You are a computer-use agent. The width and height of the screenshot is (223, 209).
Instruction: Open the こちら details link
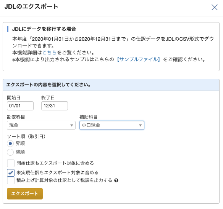point(50,53)
